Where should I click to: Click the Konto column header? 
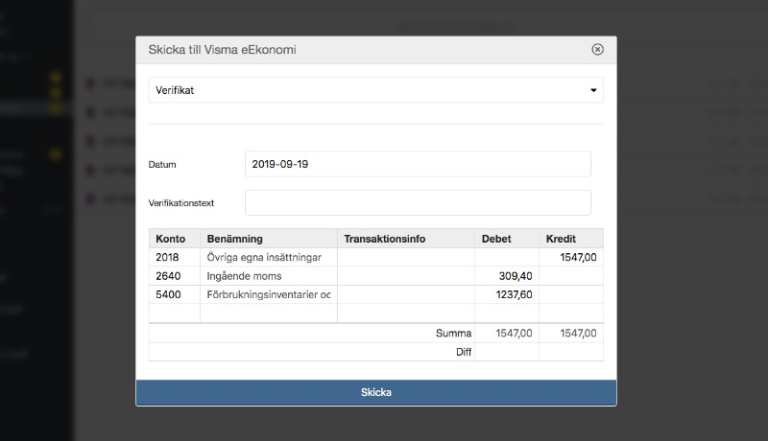(x=175, y=239)
